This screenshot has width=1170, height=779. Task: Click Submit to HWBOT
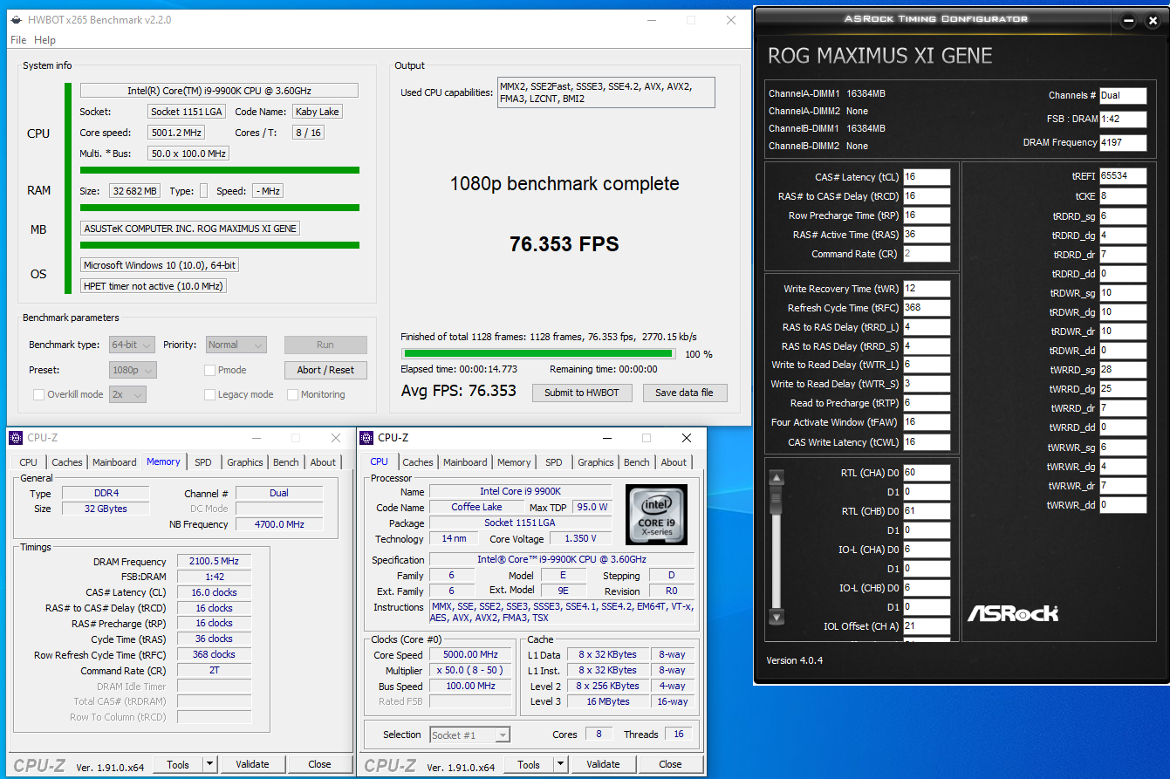tap(582, 393)
